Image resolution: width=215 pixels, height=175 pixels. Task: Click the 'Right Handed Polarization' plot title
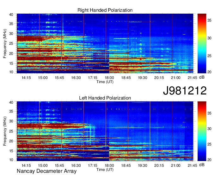tap(105, 10)
